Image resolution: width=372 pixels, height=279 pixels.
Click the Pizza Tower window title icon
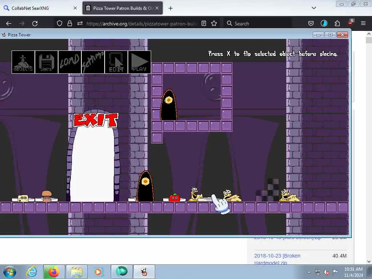(x=4, y=35)
